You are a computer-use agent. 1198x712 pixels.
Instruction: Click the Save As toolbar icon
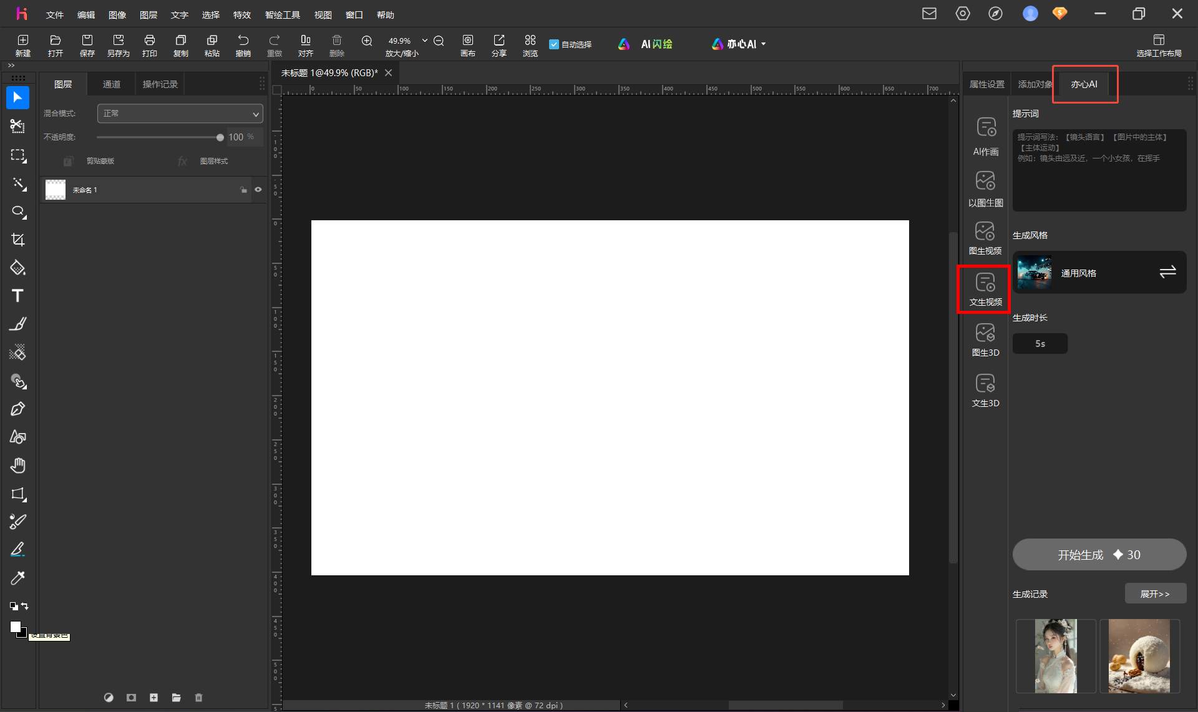[x=119, y=46]
